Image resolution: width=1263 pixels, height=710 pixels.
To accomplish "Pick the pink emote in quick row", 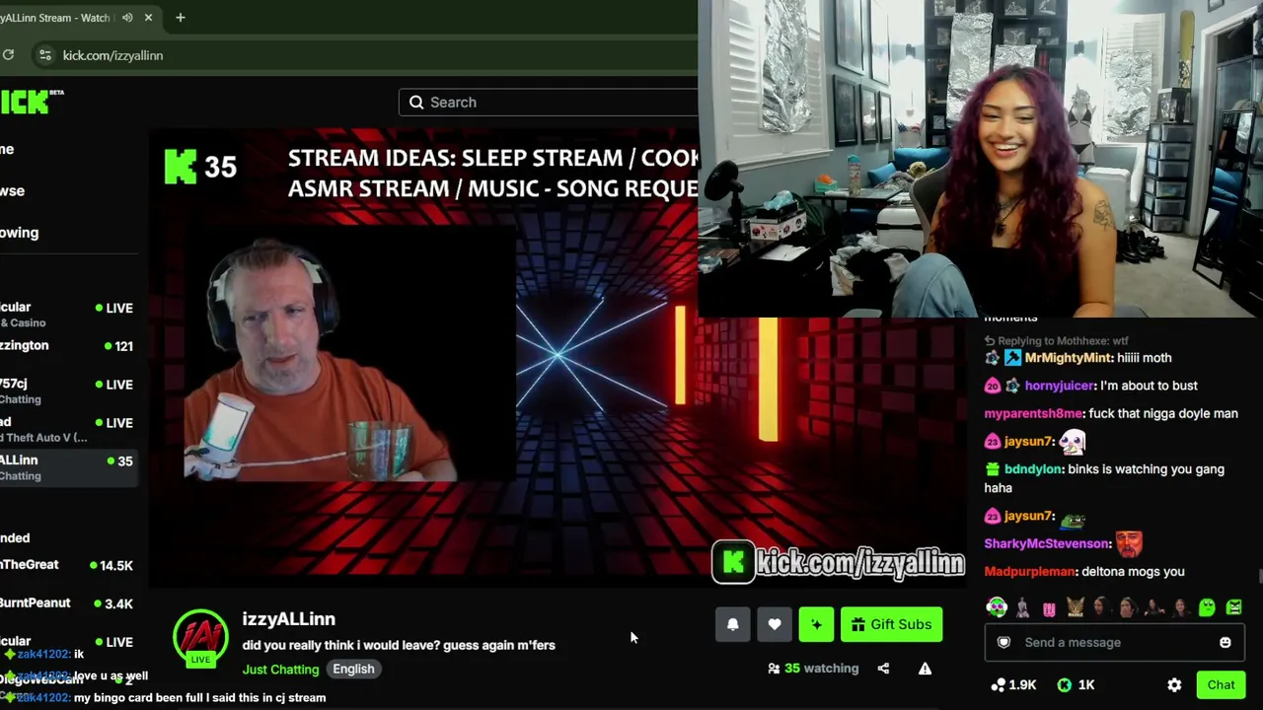I will (1049, 608).
